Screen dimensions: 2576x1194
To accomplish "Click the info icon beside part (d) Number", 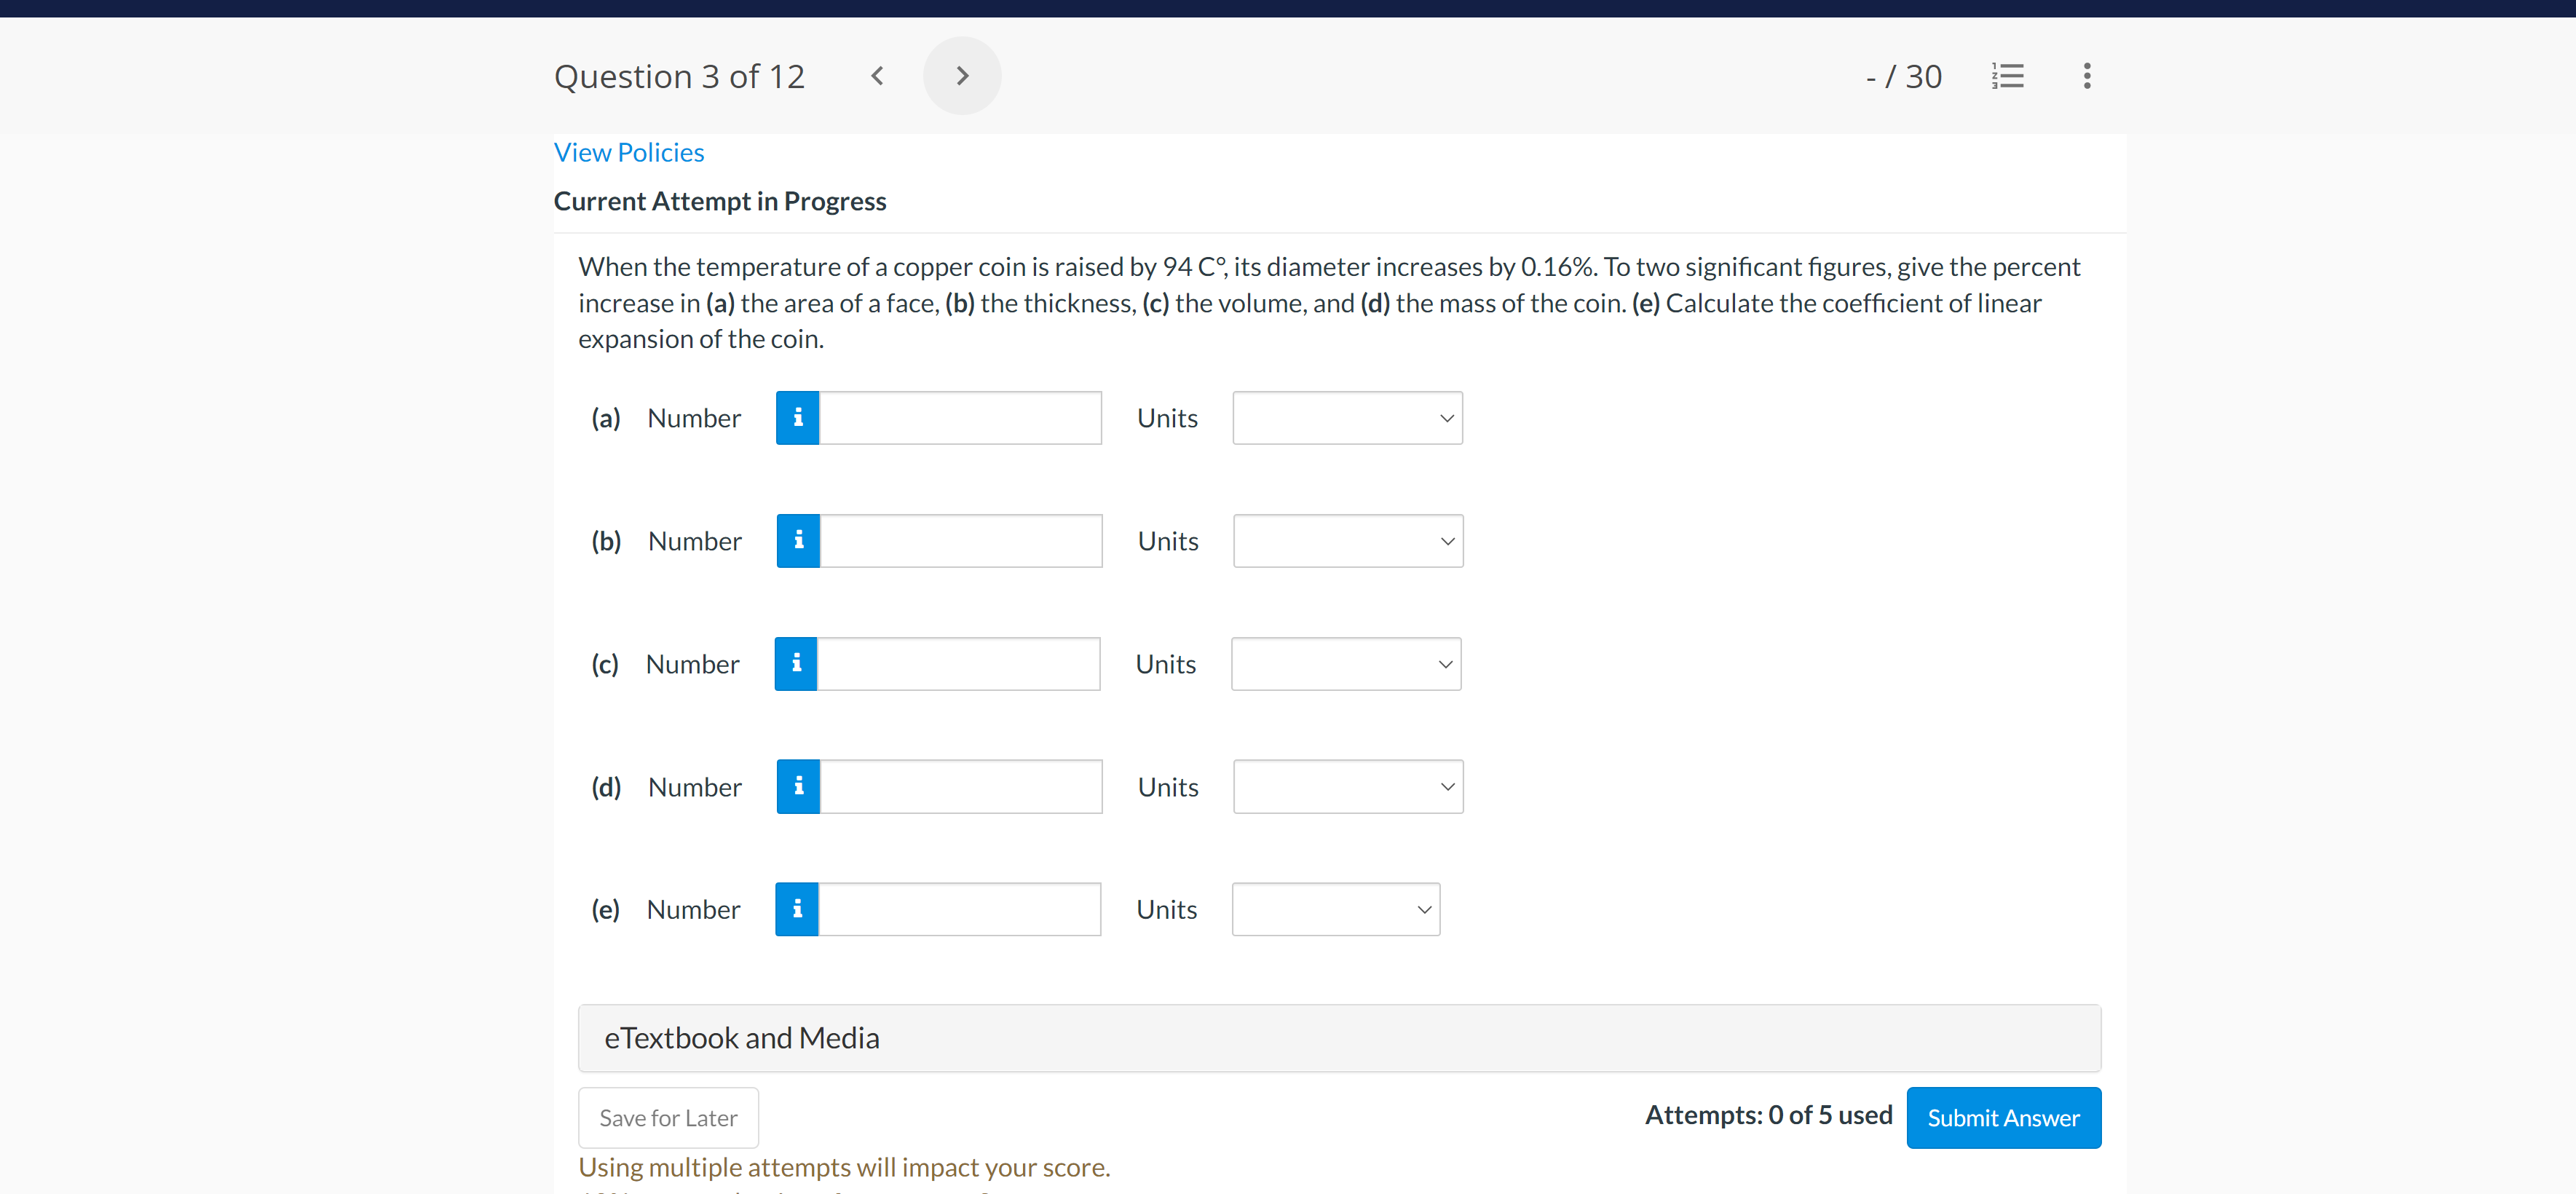I will point(797,786).
